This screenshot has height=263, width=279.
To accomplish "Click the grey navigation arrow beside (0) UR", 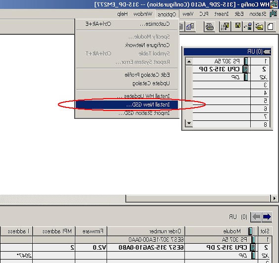I will pyautogui.click(x=256, y=217).
